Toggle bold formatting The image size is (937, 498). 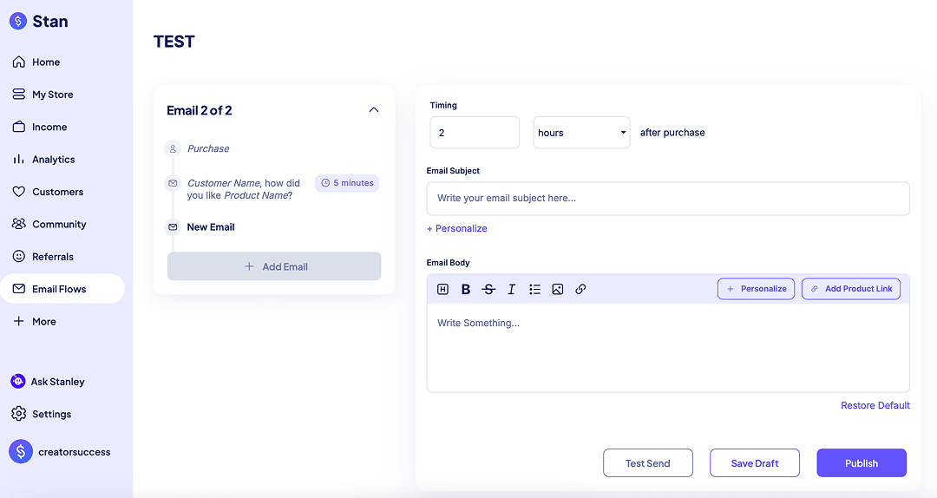466,290
